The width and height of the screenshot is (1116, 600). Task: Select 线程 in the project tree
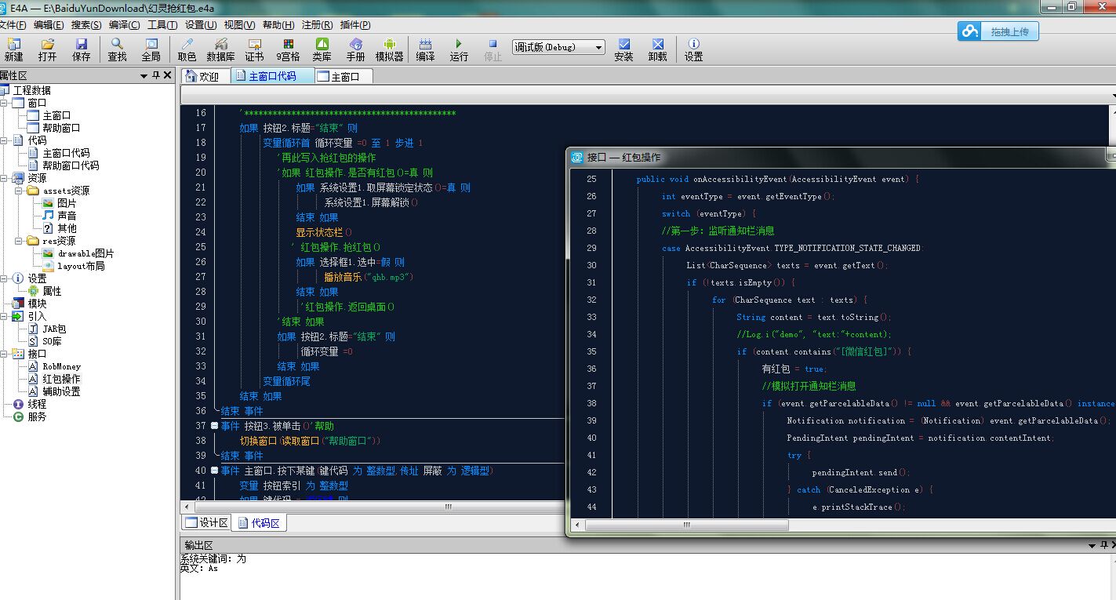(x=37, y=404)
